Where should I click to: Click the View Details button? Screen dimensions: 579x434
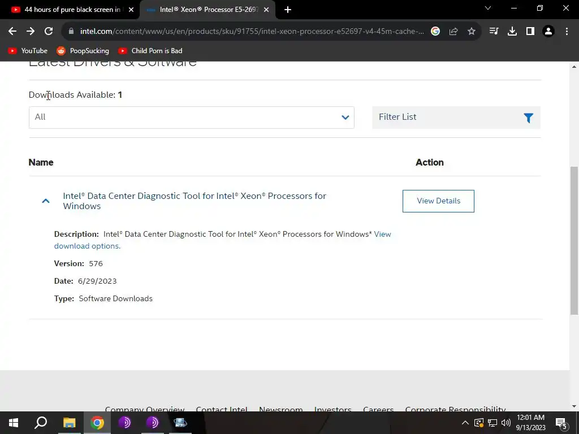[x=438, y=201]
